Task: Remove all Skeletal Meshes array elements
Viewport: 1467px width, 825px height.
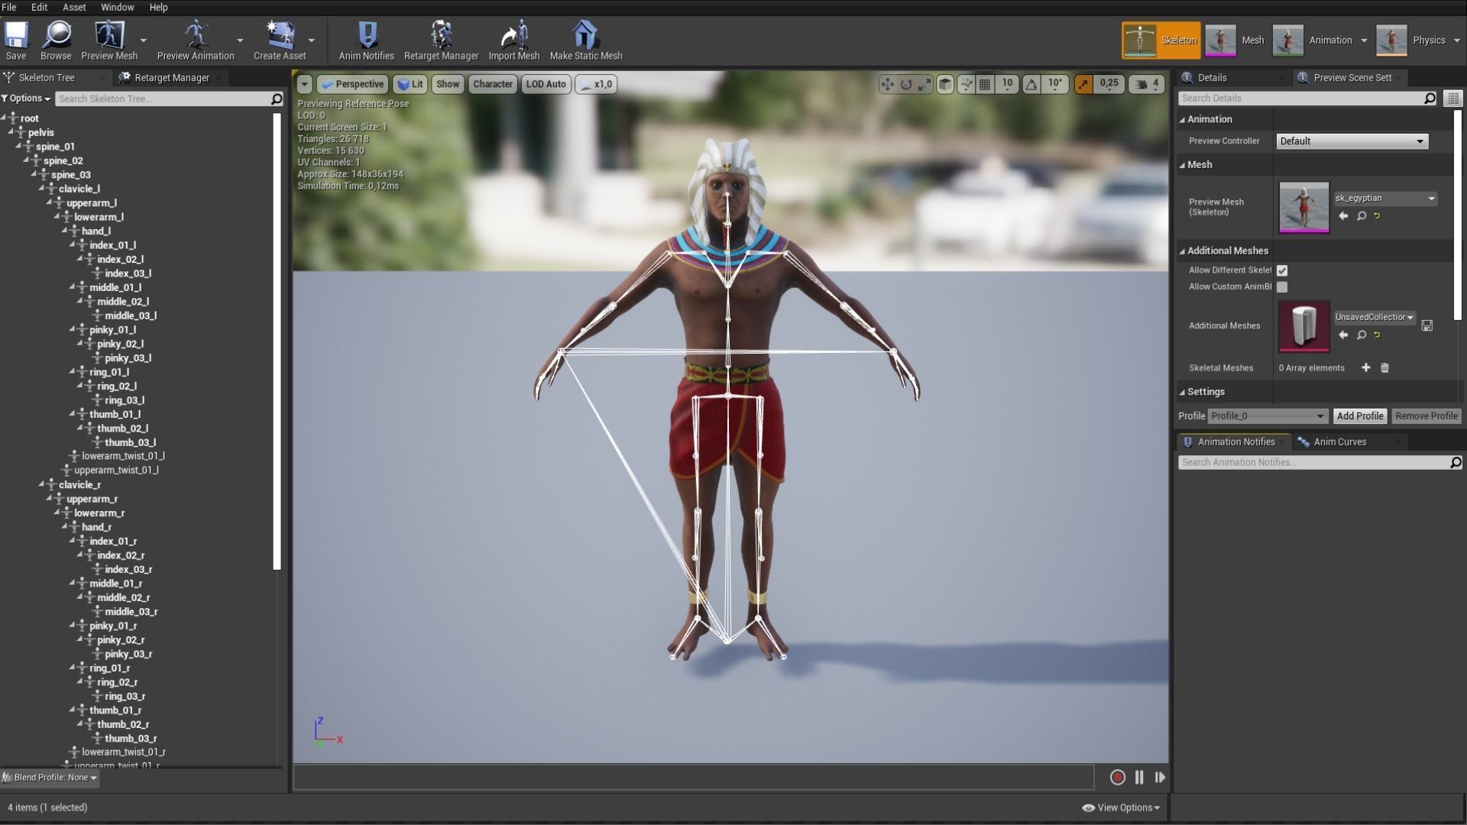Action: point(1384,367)
